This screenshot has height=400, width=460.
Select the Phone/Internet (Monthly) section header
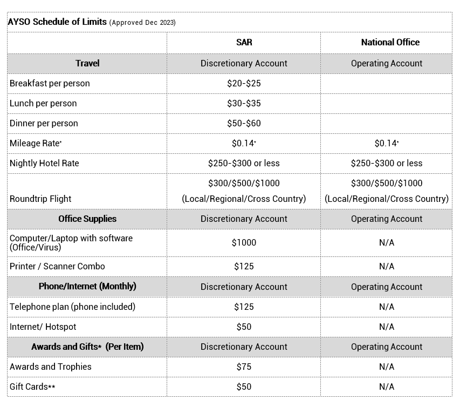pos(87,286)
